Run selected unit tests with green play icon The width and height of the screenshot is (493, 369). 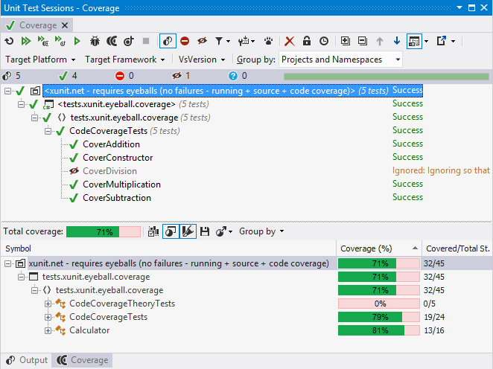click(77, 41)
